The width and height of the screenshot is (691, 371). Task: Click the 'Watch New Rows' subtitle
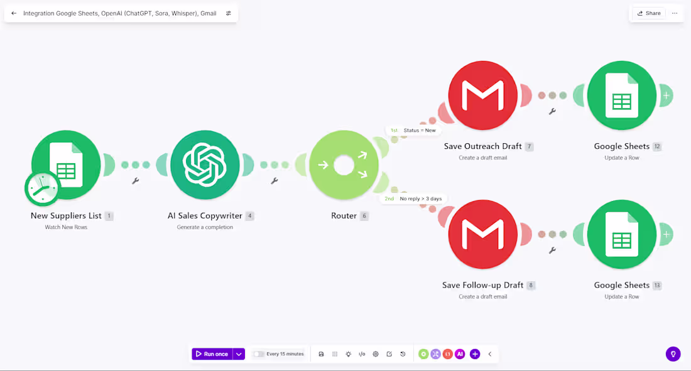(x=66, y=227)
